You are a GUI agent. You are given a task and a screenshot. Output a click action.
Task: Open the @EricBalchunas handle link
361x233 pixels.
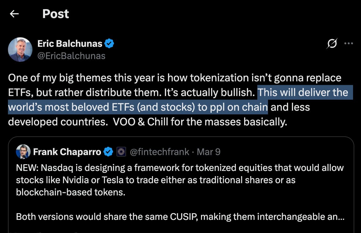pos(71,56)
